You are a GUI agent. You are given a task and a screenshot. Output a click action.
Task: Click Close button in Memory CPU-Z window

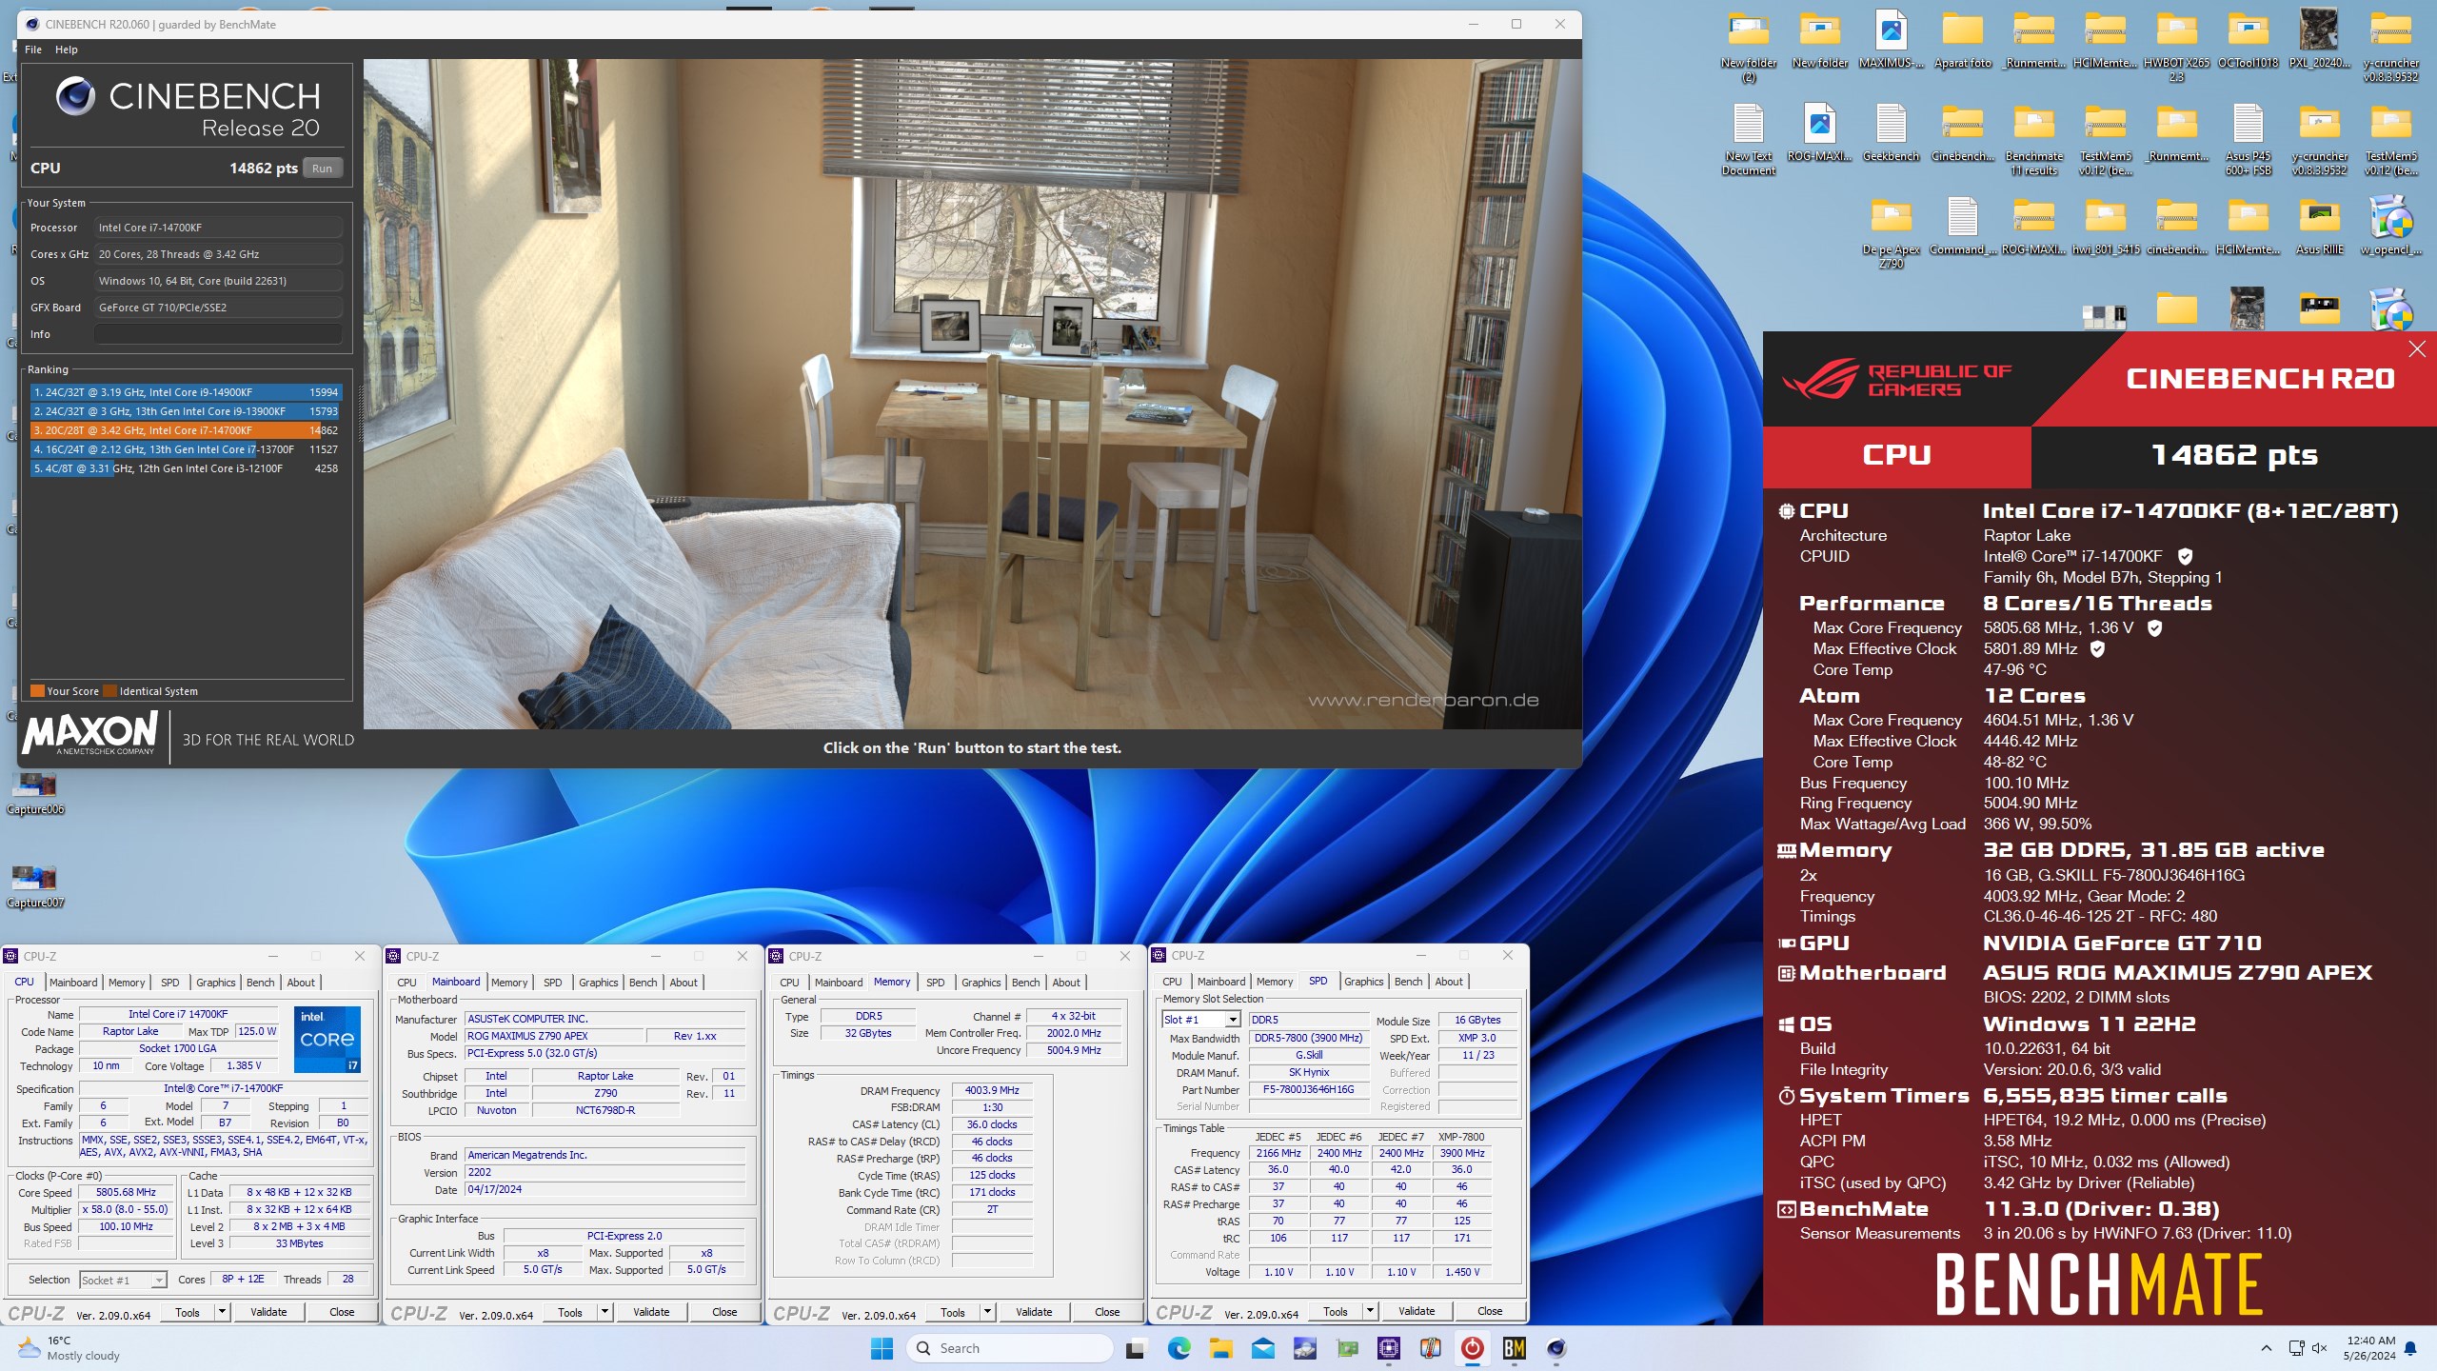[x=1107, y=1312]
